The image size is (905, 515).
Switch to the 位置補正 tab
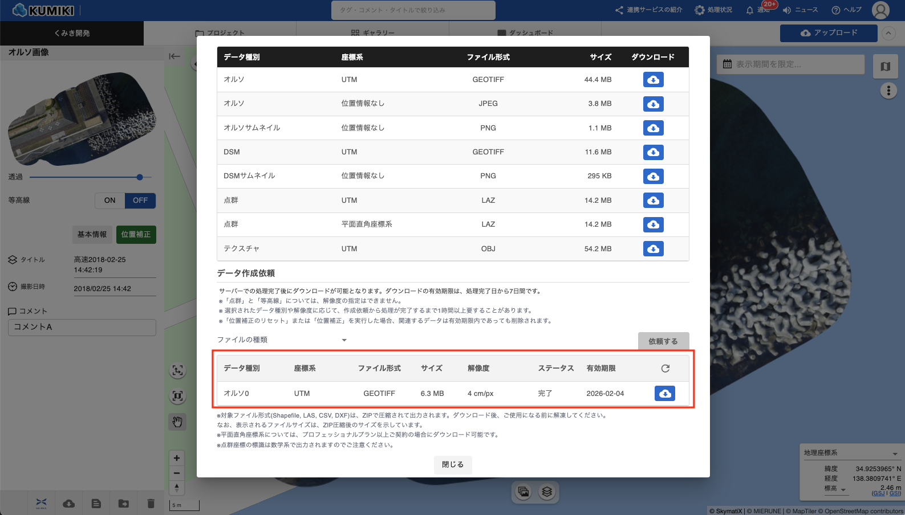tap(136, 235)
